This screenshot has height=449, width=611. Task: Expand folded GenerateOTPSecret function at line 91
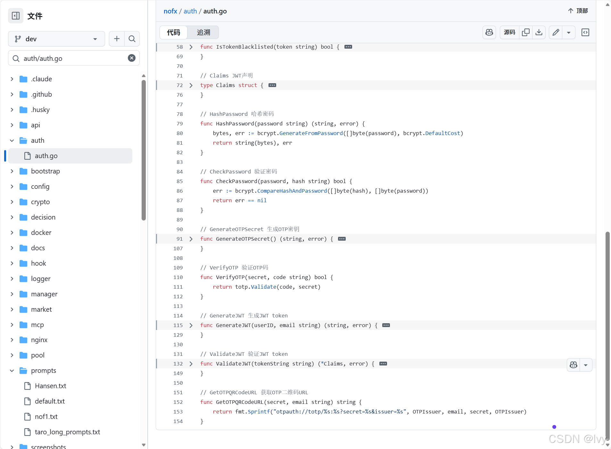coord(191,239)
